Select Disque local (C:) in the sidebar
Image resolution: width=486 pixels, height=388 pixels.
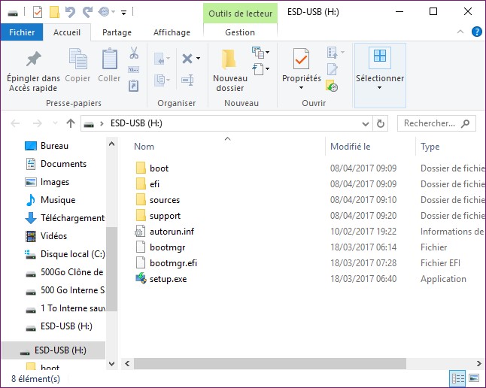tap(72, 254)
